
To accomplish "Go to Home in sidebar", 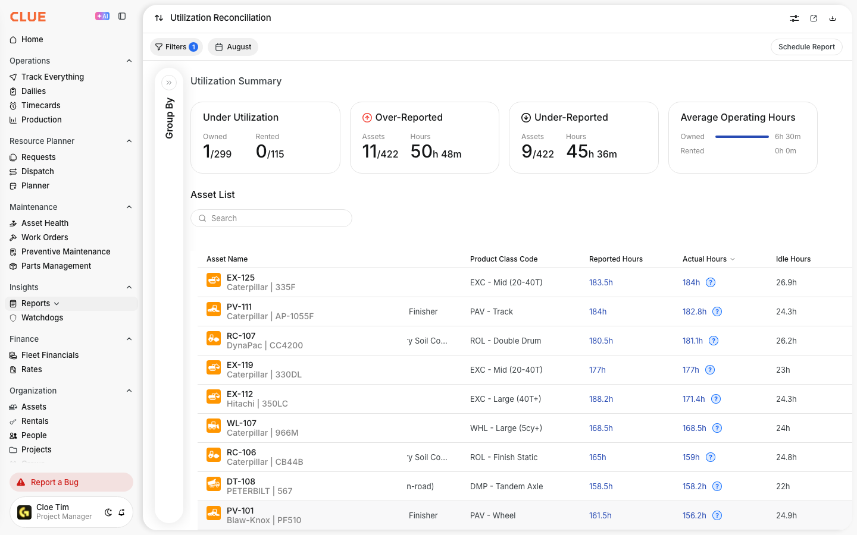I will [32, 39].
